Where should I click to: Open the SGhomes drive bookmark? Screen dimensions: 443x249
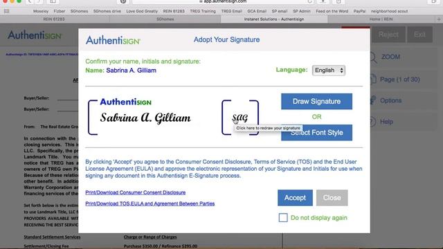[107, 11]
